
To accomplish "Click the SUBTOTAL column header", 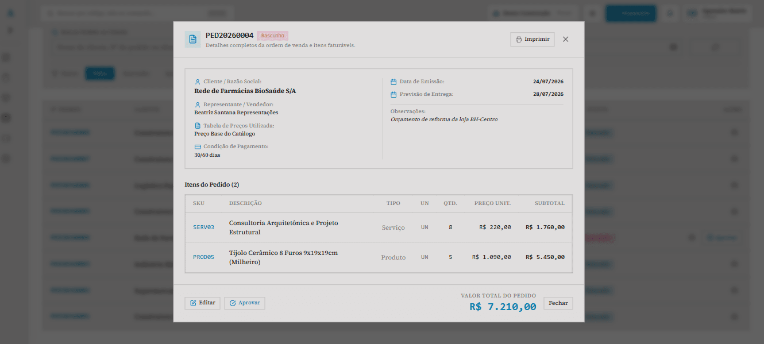I will pyautogui.click(x=550, y=203).
